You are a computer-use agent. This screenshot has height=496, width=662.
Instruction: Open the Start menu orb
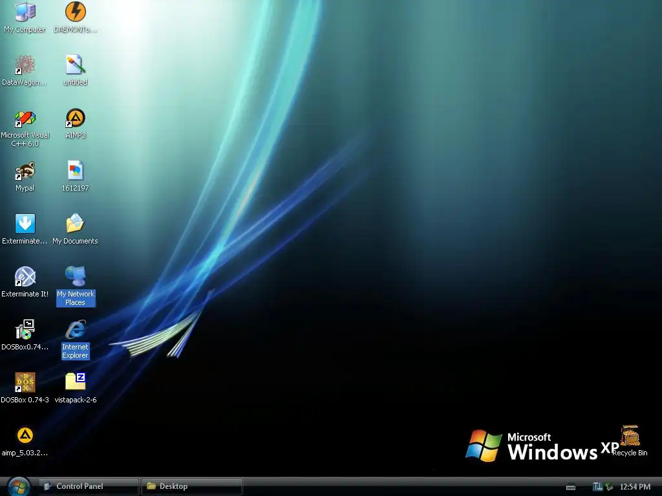coord(18,487)
